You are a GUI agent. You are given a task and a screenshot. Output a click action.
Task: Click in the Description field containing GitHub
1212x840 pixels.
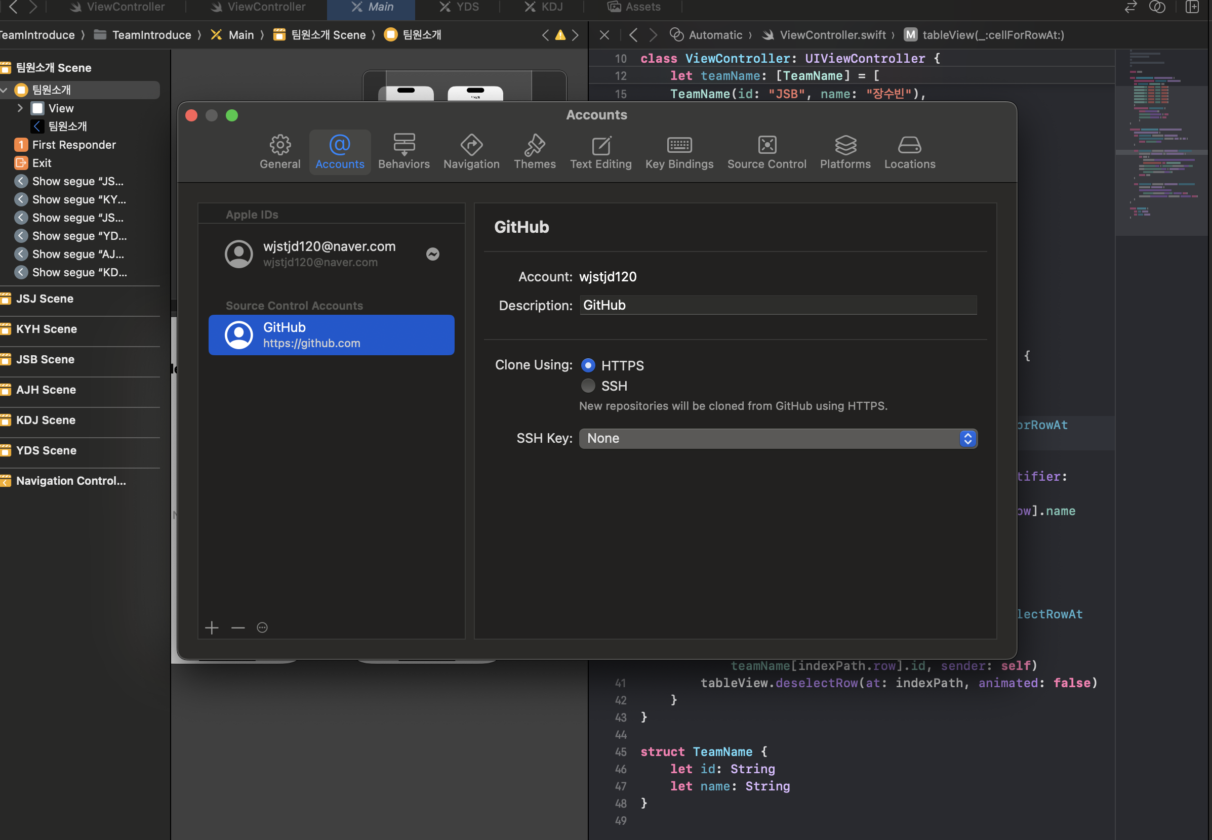point(778,305)
